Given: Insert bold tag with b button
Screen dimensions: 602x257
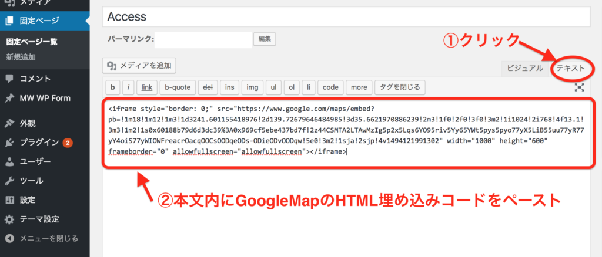Looking at the screenshot, I should pos(112,87).
